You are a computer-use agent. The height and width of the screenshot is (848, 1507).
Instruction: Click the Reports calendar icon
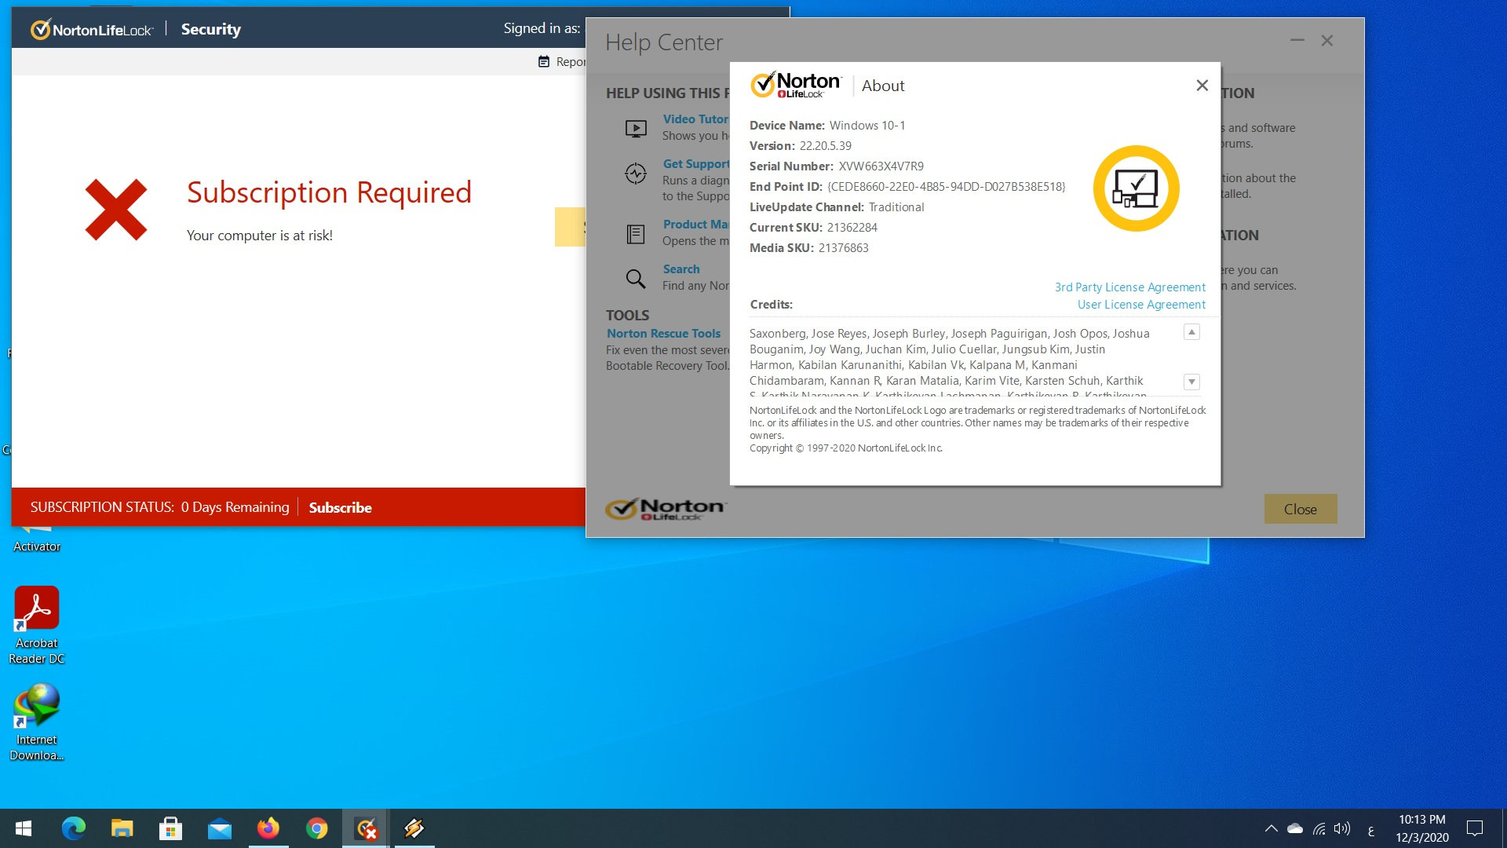(543, 61)
